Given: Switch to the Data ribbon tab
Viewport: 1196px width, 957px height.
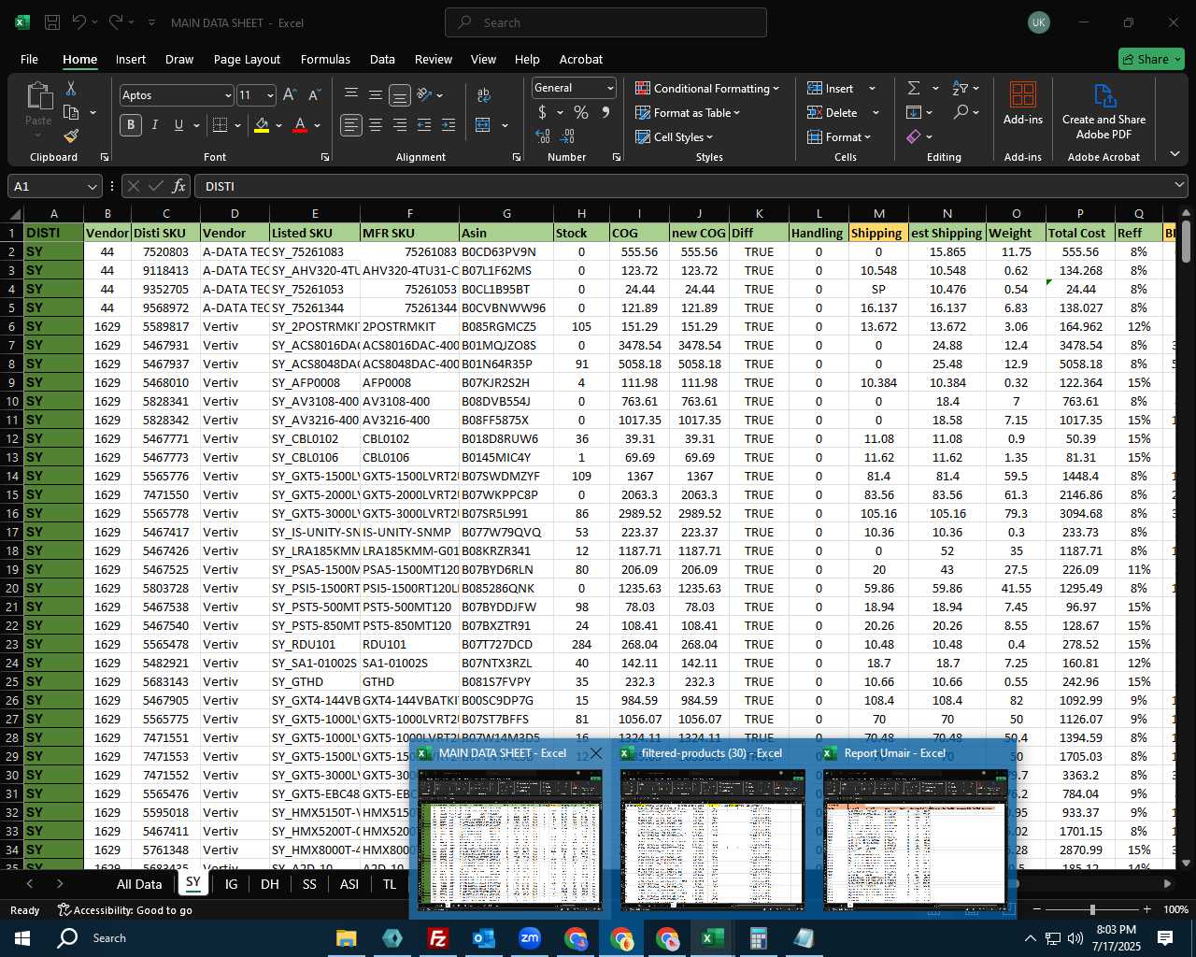Looking at the screenshot, I should (x=382, y=59).
